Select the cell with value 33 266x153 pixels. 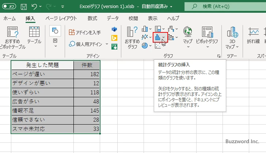coord(87,129)
